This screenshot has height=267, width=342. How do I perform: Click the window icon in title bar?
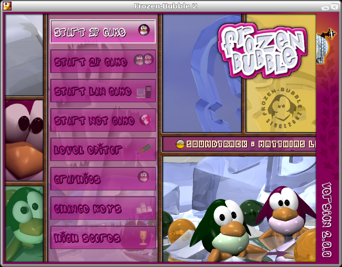coord(7,6)
